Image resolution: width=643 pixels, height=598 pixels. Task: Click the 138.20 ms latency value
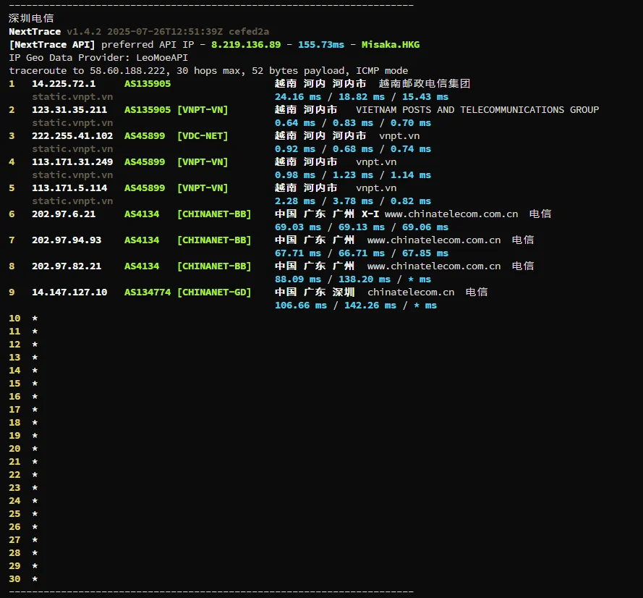point(365,279)
